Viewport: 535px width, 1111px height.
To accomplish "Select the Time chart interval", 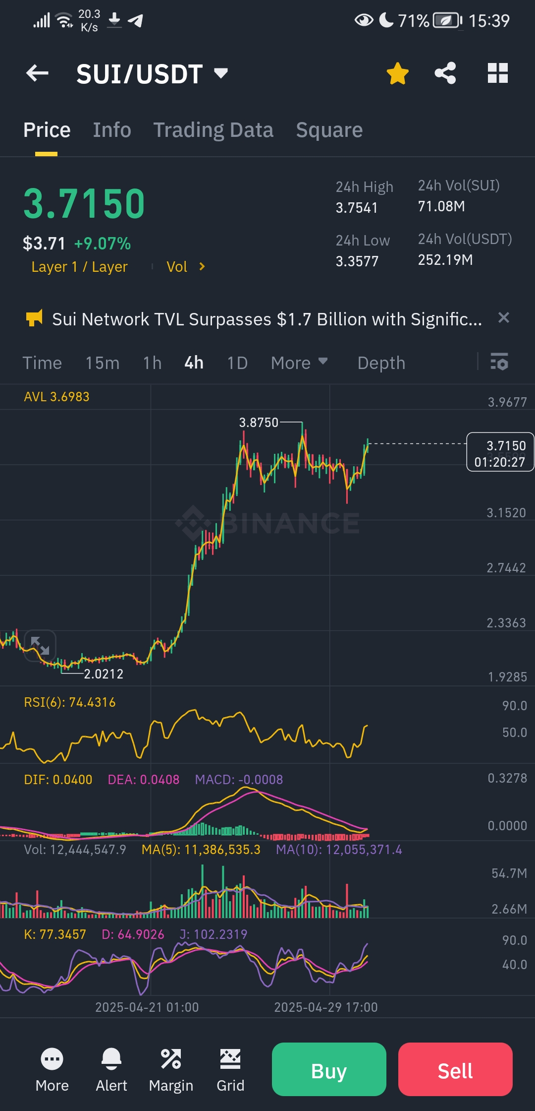I will pyautogui.click(x=42, y=363).
